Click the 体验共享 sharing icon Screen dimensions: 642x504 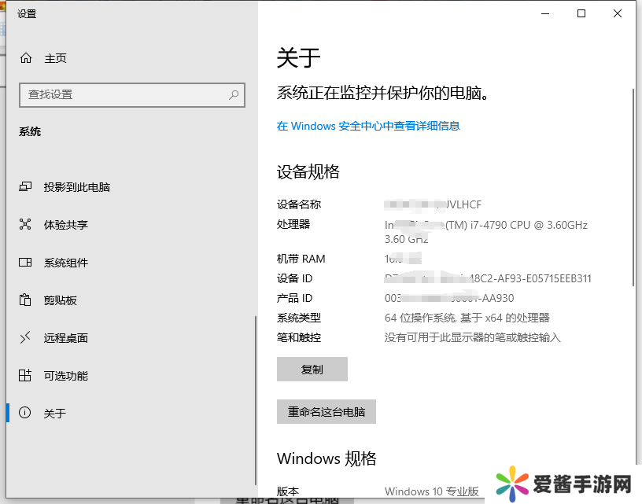[x=25, y=225]
